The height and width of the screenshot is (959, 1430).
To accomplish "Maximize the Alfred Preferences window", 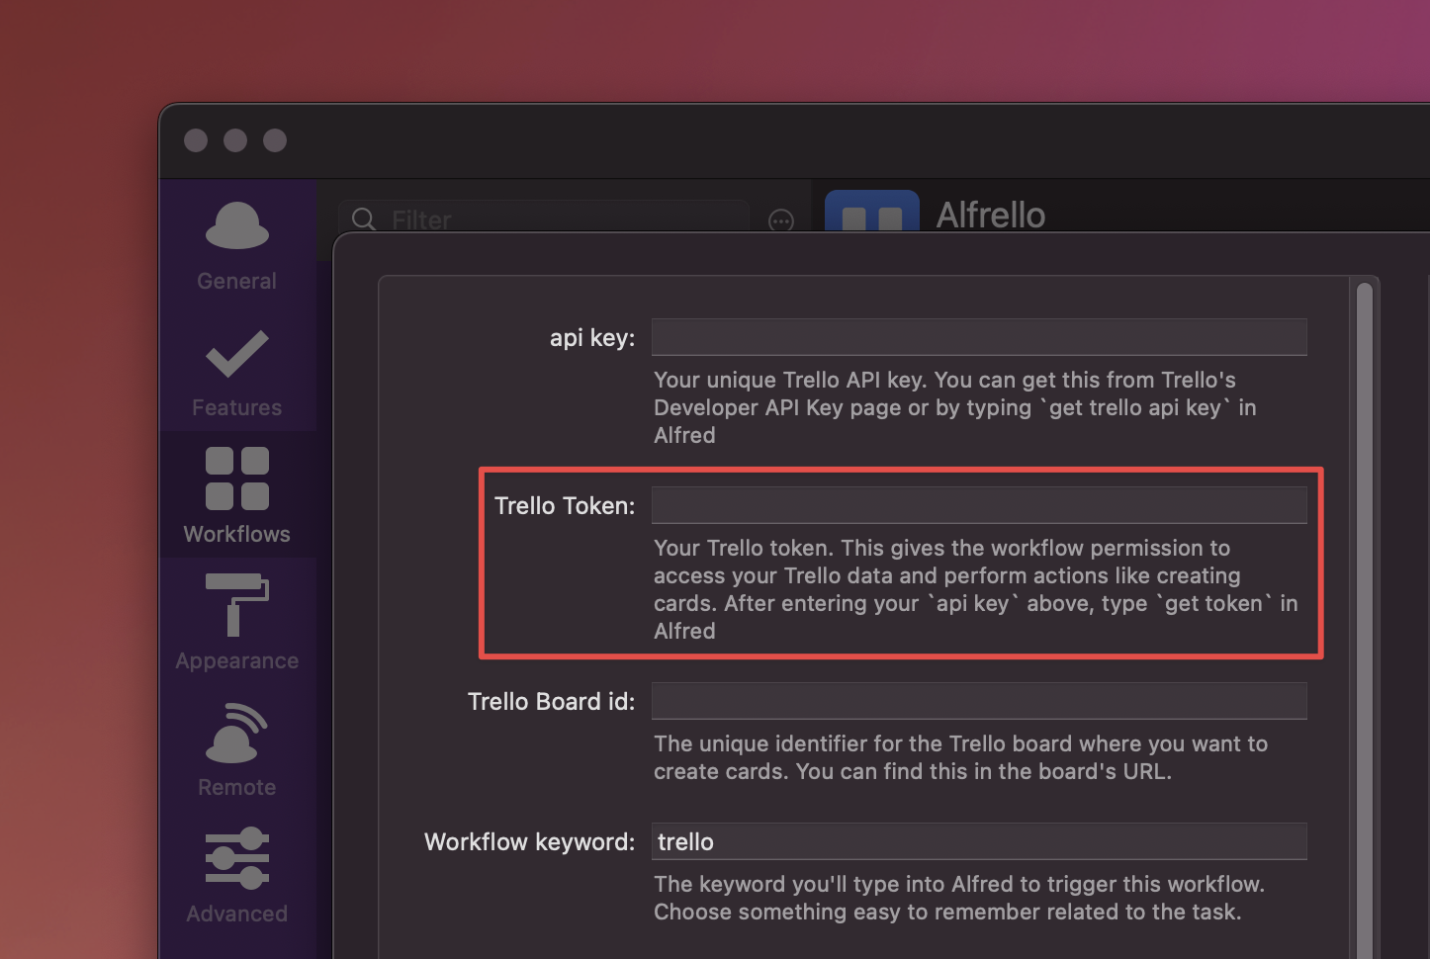I will pos(275,140).
